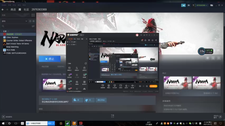The height and width of the screenshot is (126, 225).
Task: Open Windows Start menu
Action: click(3, 123)
